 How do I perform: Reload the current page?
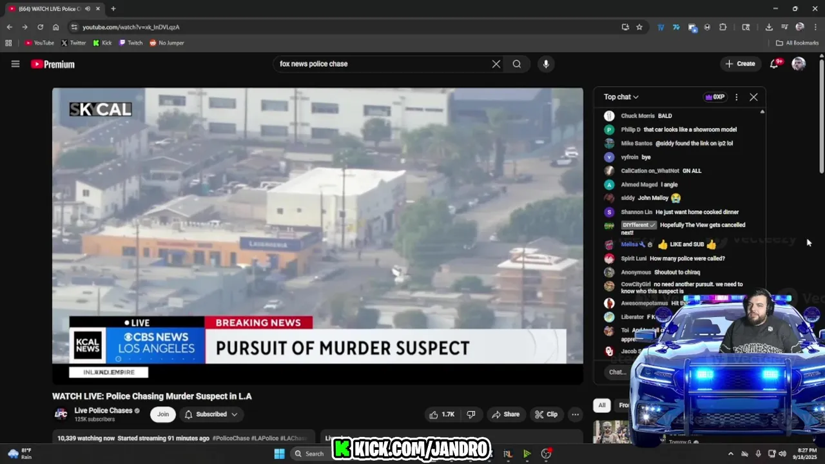pos(40,27)
